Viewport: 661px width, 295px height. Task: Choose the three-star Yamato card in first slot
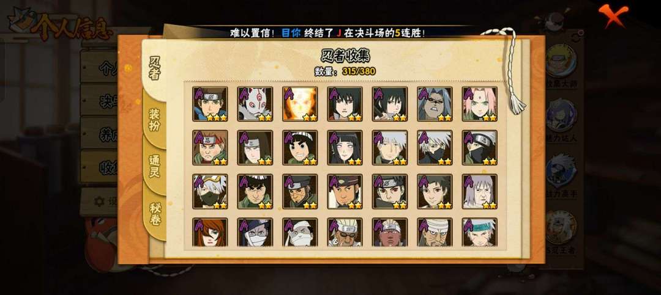click(x=210, y=104)
